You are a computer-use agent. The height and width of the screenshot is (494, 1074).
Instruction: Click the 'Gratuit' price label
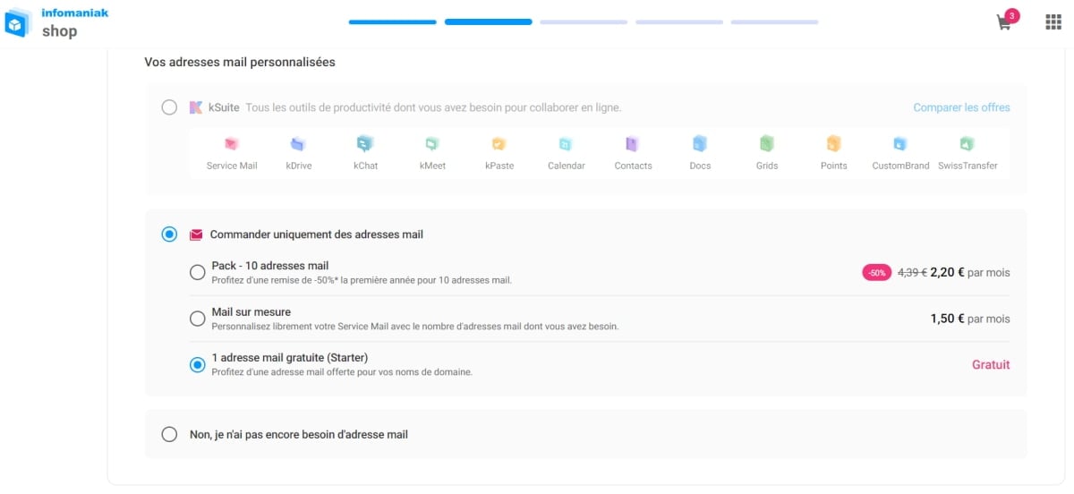tap(991, 364)
